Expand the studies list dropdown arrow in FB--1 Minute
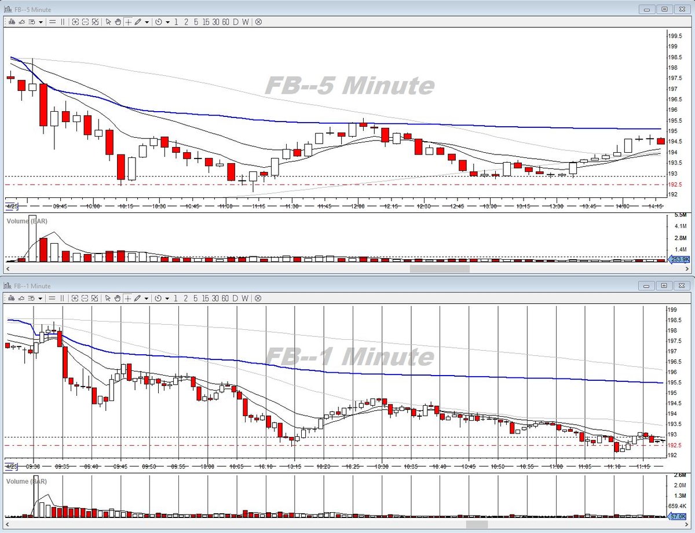 pos(41,298)
